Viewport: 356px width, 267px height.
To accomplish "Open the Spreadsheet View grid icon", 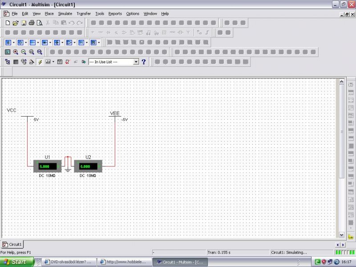I will [16, 62].
